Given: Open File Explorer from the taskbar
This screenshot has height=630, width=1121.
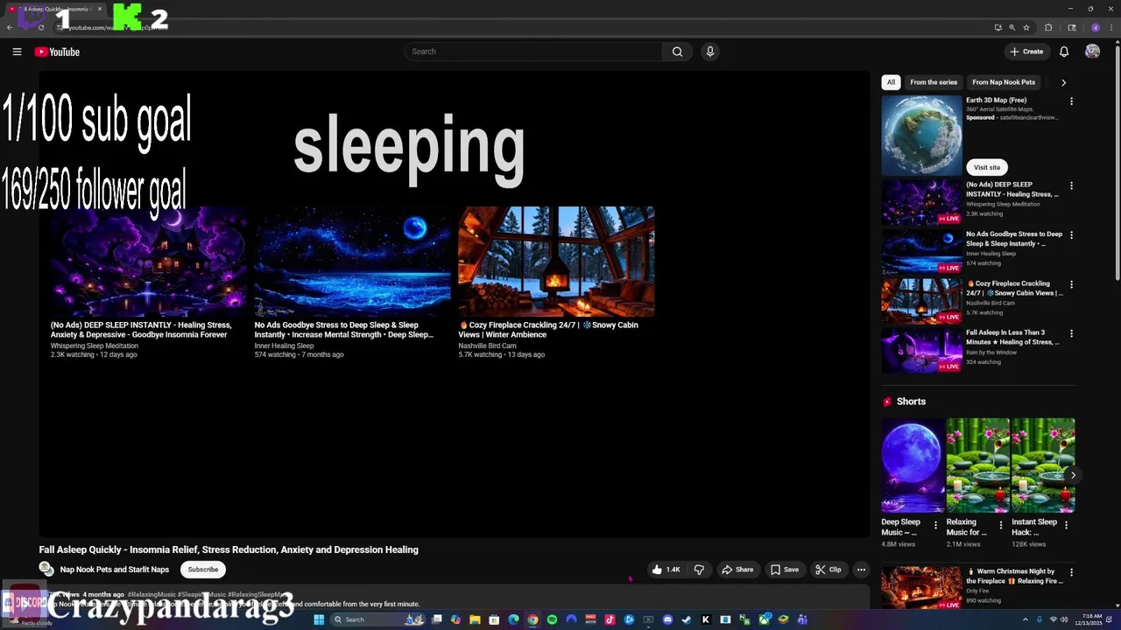Looking at the screenshot, I should click(x=475, y=619).
